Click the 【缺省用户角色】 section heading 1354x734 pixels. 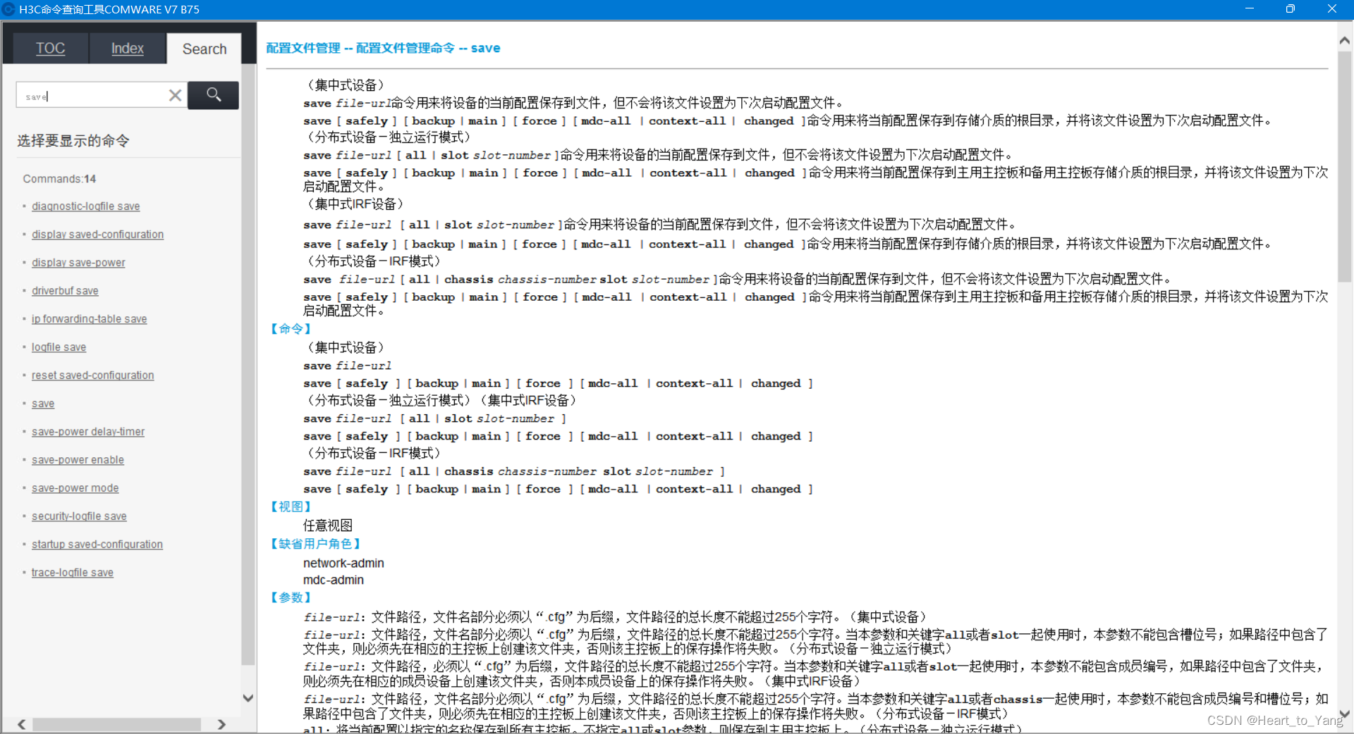(316, 544)
